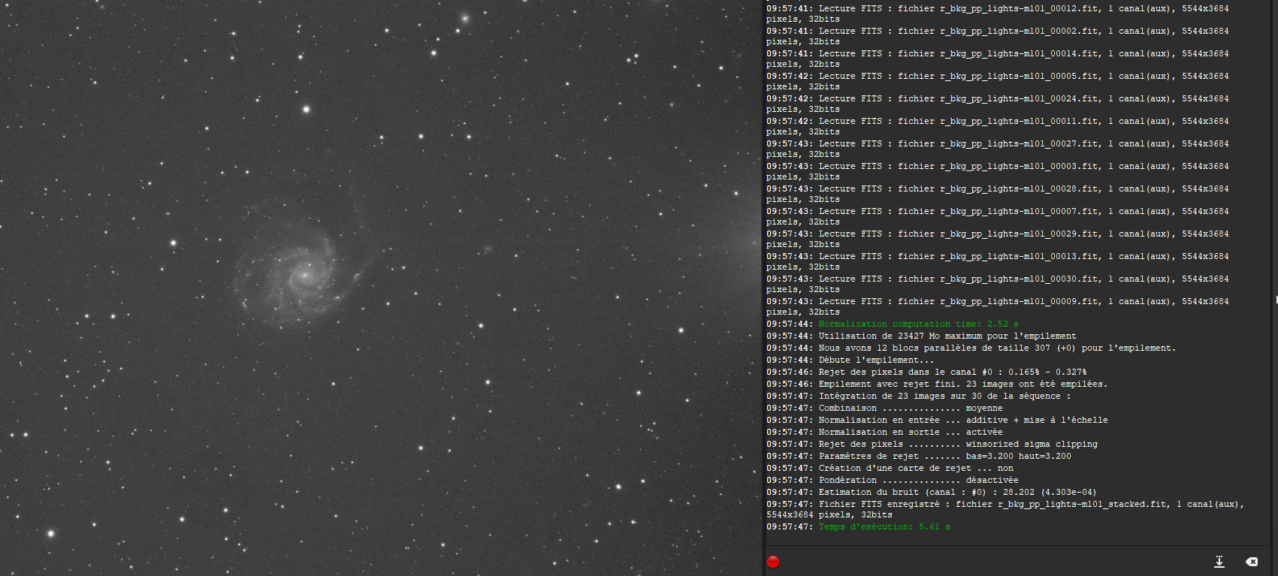Click the log line for file m101_00013.fit
The image size is (1278, 576).
(998, 262)
